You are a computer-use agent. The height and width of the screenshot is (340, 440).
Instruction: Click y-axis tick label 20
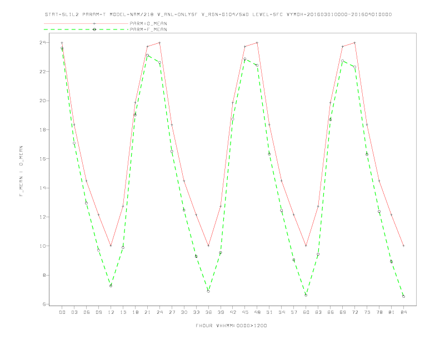(x=43, y=101)
